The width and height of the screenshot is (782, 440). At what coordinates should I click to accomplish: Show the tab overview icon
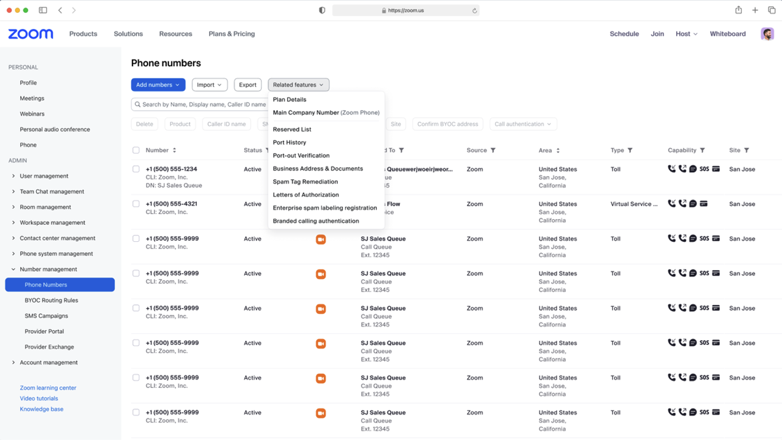coord(771,10)
